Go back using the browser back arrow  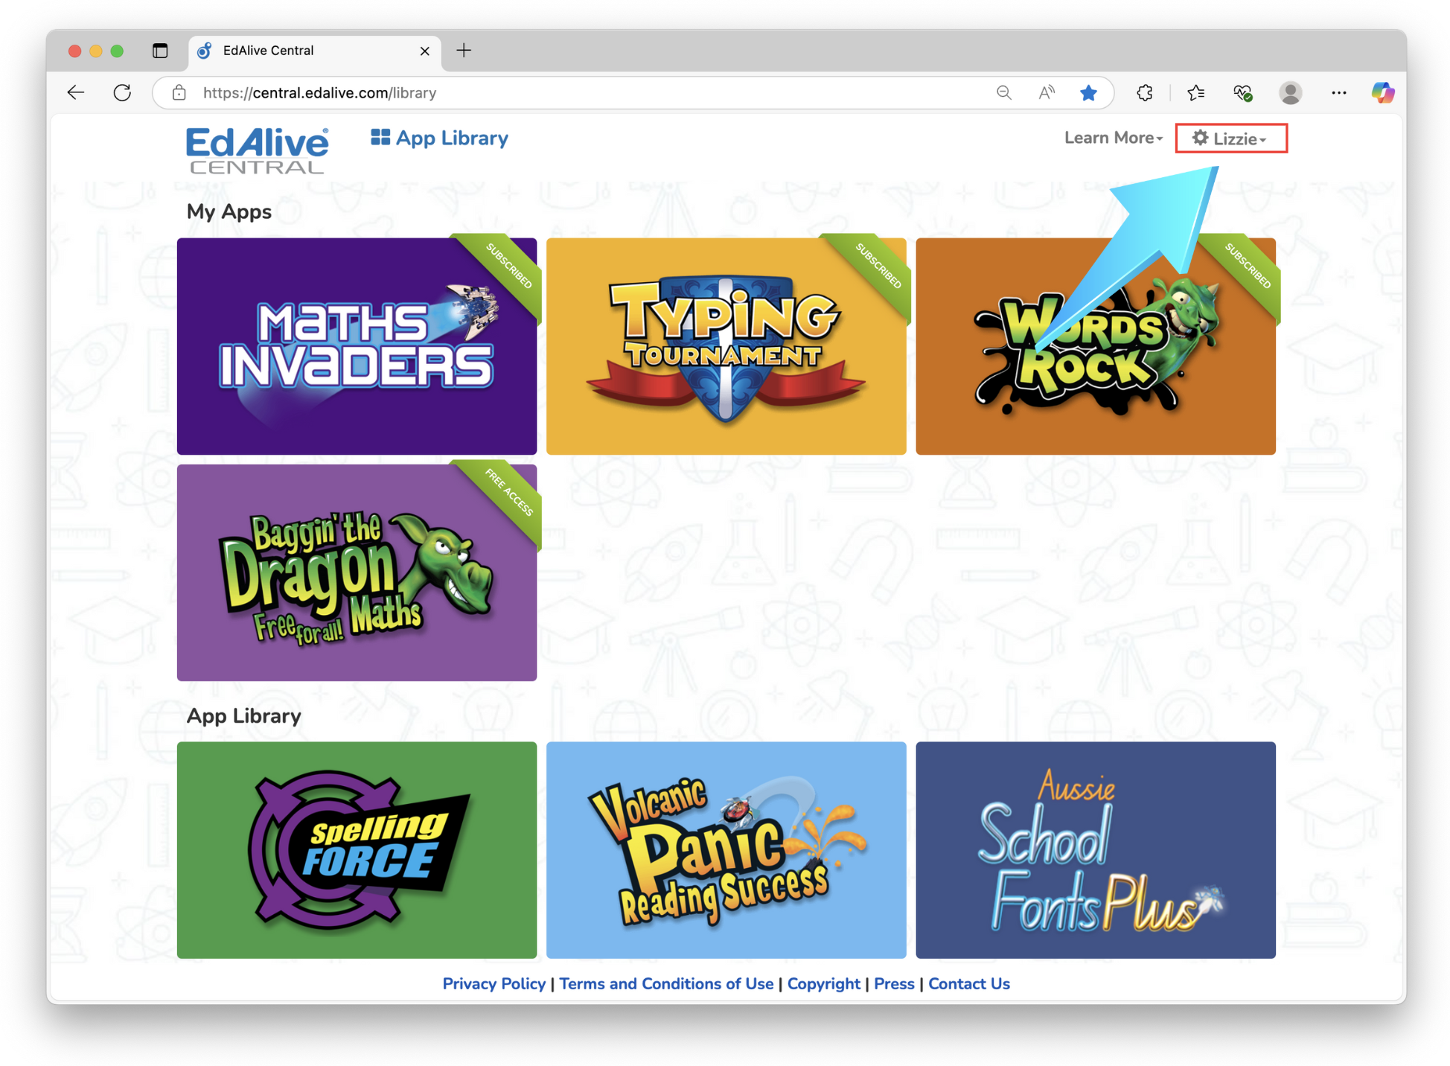(x=76, y=92)
